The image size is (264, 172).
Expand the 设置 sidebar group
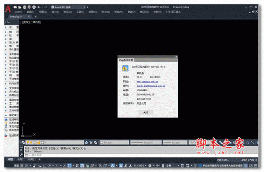(x=11, y=27)
